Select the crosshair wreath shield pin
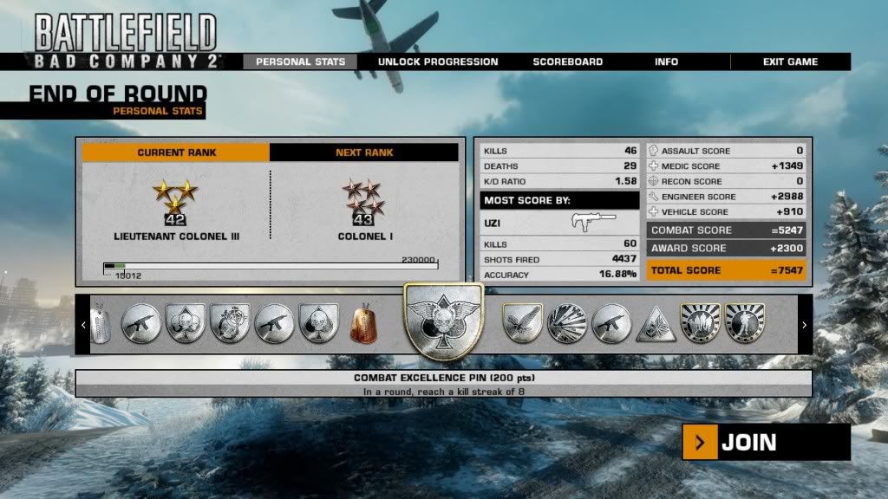This screenshot has width=888, height=499. click(230, 323)
